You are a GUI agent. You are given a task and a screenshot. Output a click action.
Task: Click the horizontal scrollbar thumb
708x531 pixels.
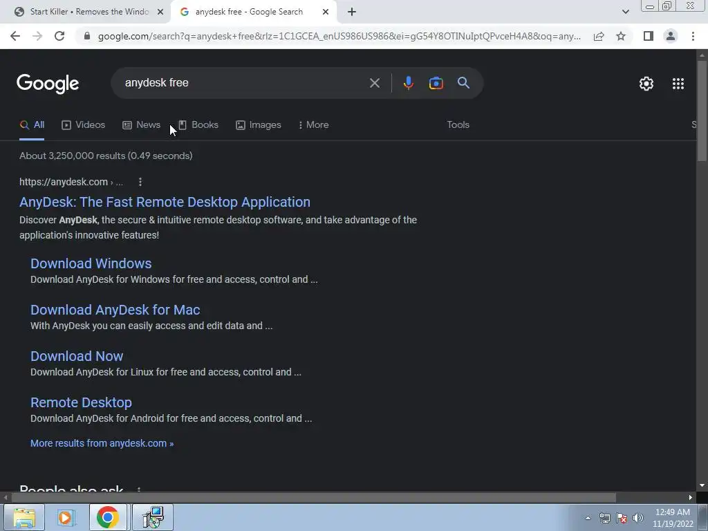(313, 497)
